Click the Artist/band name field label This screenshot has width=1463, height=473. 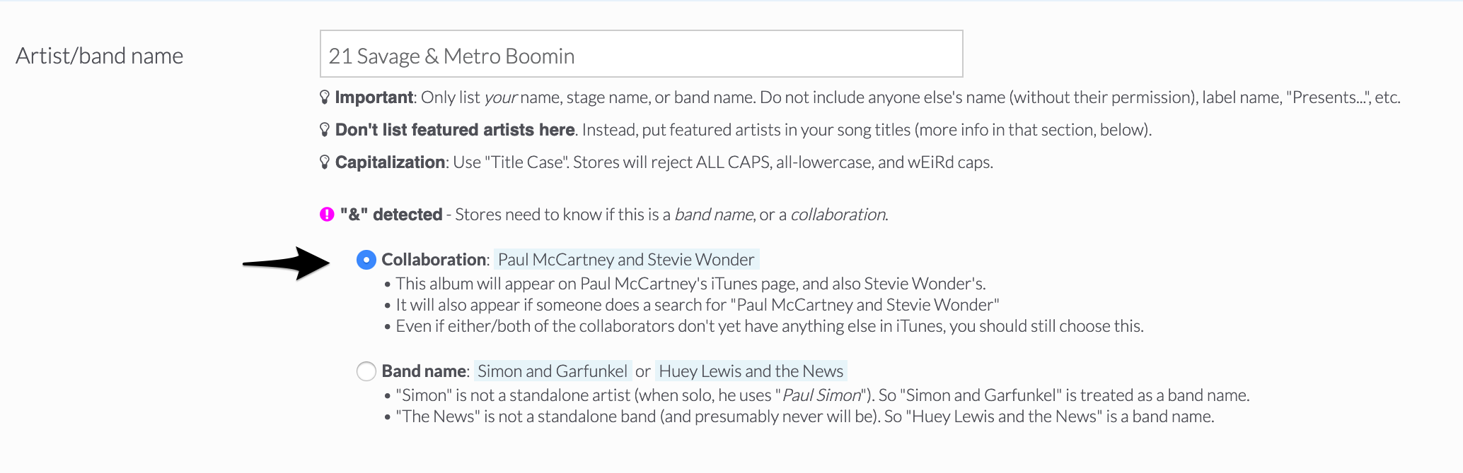[100, 56]
